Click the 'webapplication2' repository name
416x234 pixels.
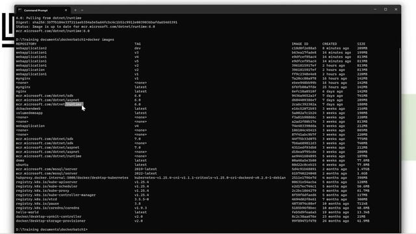pos(31,48)
